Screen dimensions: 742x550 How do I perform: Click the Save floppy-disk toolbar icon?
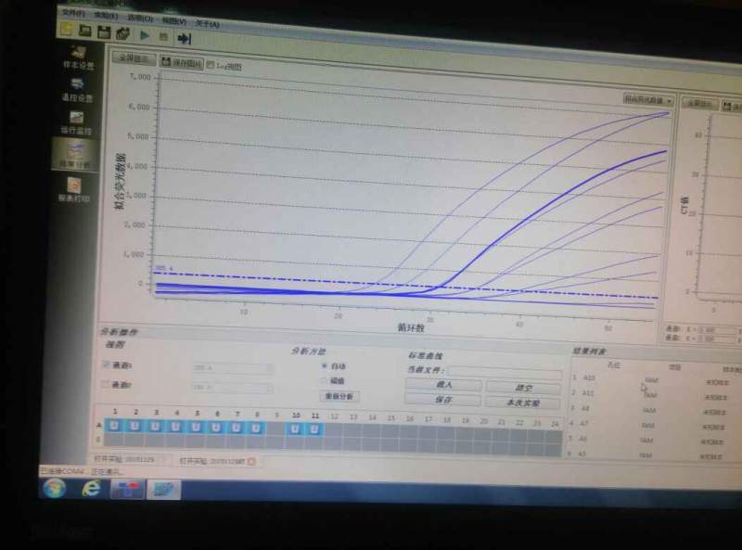pyautogui.click(x=104, y=32)
